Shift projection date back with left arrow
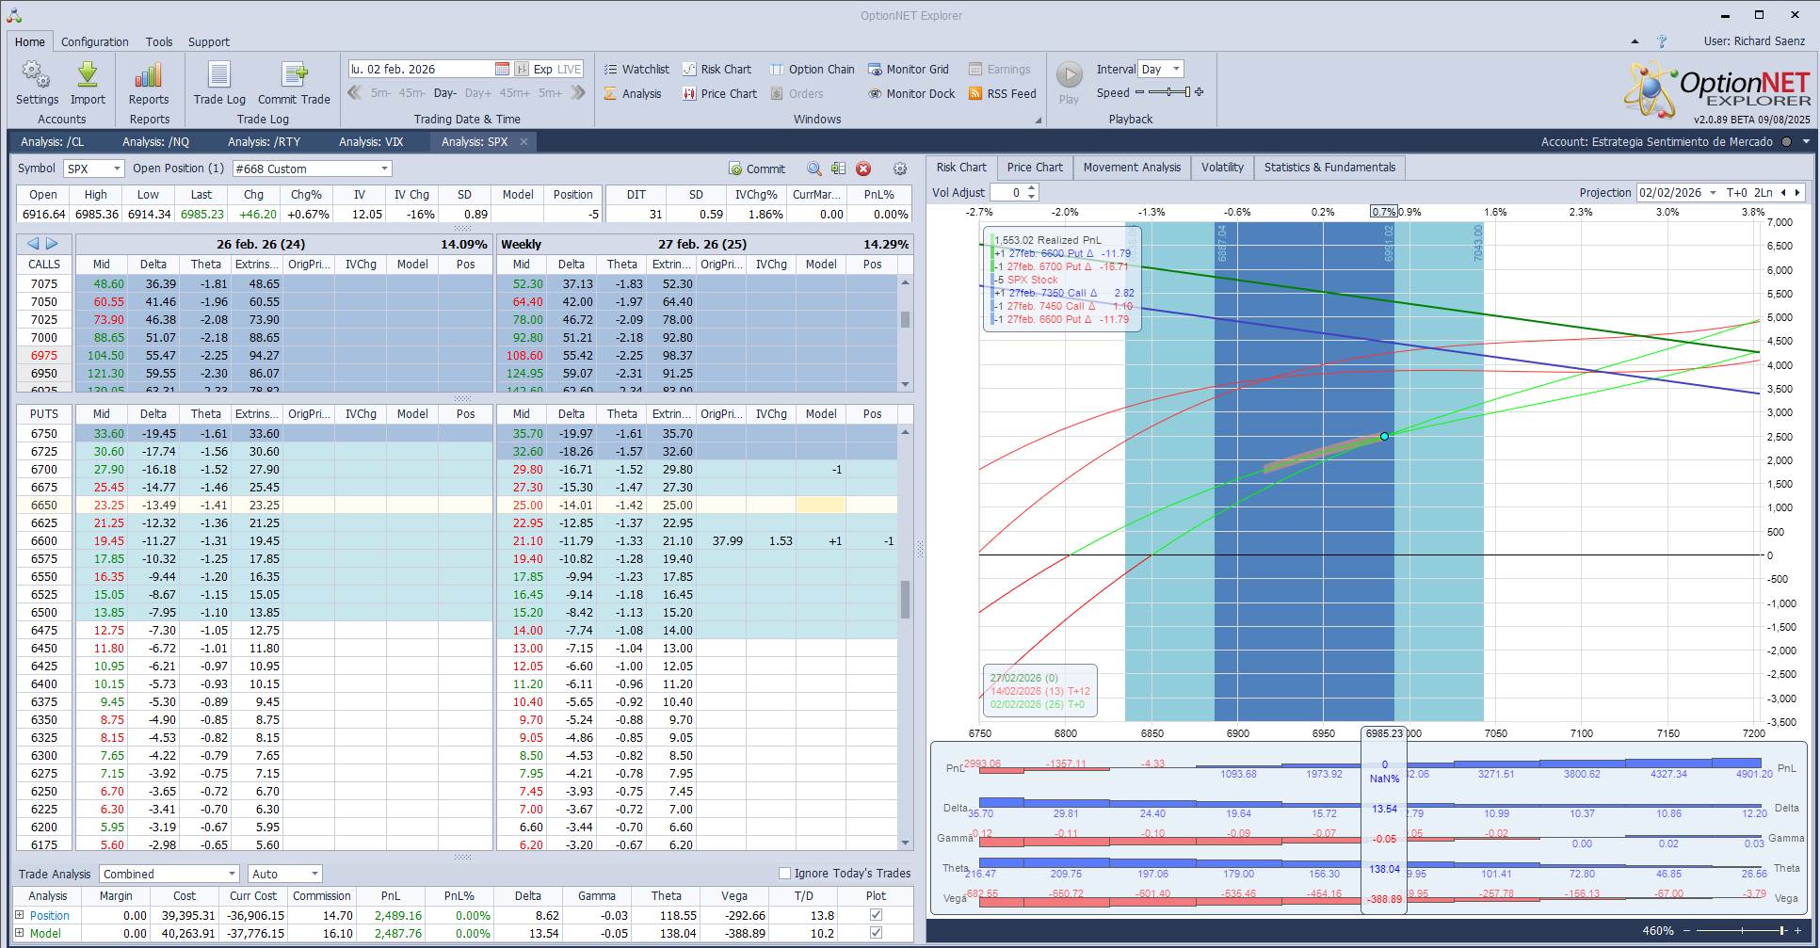The width and height of the screenshot is (1820, 948). tap(1783, 192)
